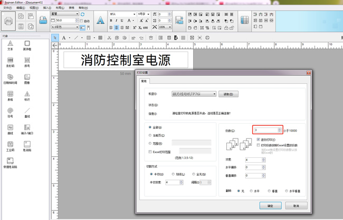Click the 读取 button beside printer model
The image size is (343, 220).
tap(228, 94)
